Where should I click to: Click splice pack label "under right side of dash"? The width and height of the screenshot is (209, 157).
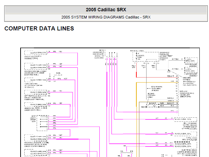point(98,54)
